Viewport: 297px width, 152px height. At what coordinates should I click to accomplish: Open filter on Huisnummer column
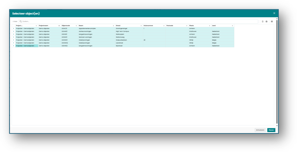click(164, 26)
